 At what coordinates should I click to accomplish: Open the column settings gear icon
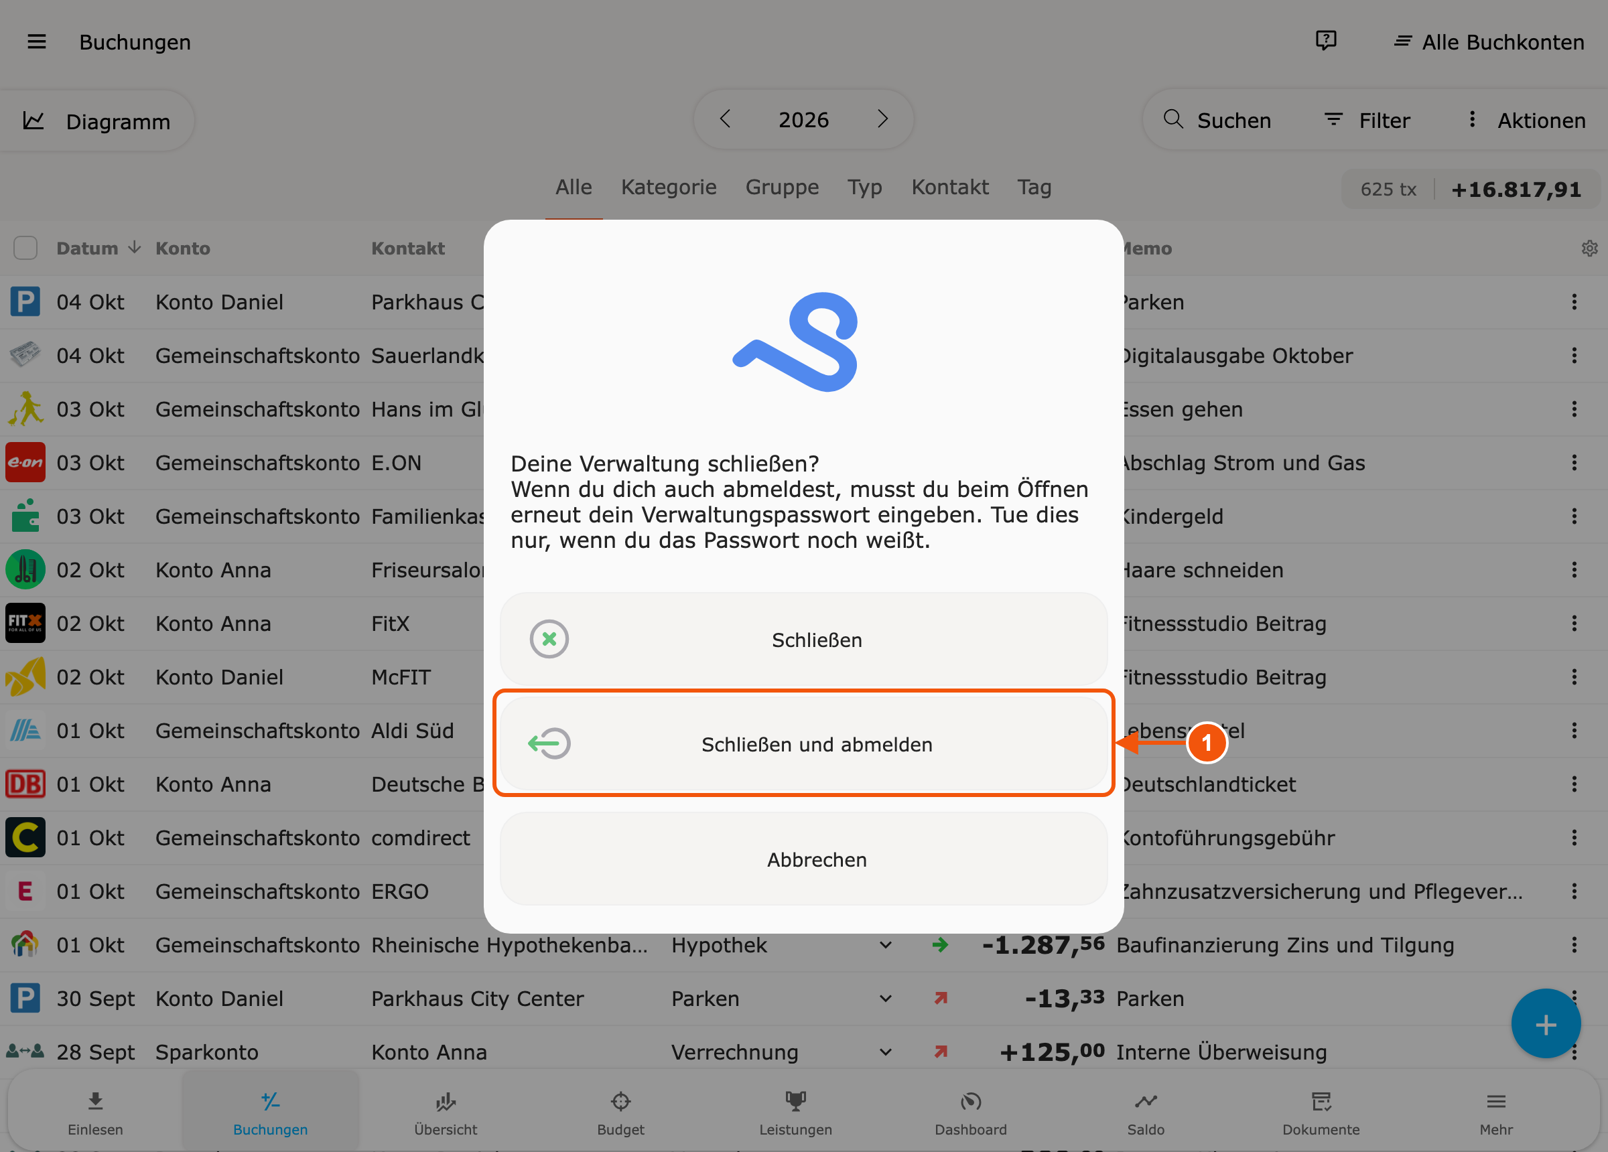[1589, 248]
